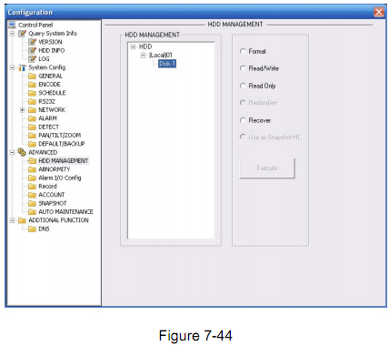This screenshot has height=346, width=389.
Task: Click the HDD INFO notepad icon
Action: 32,50
